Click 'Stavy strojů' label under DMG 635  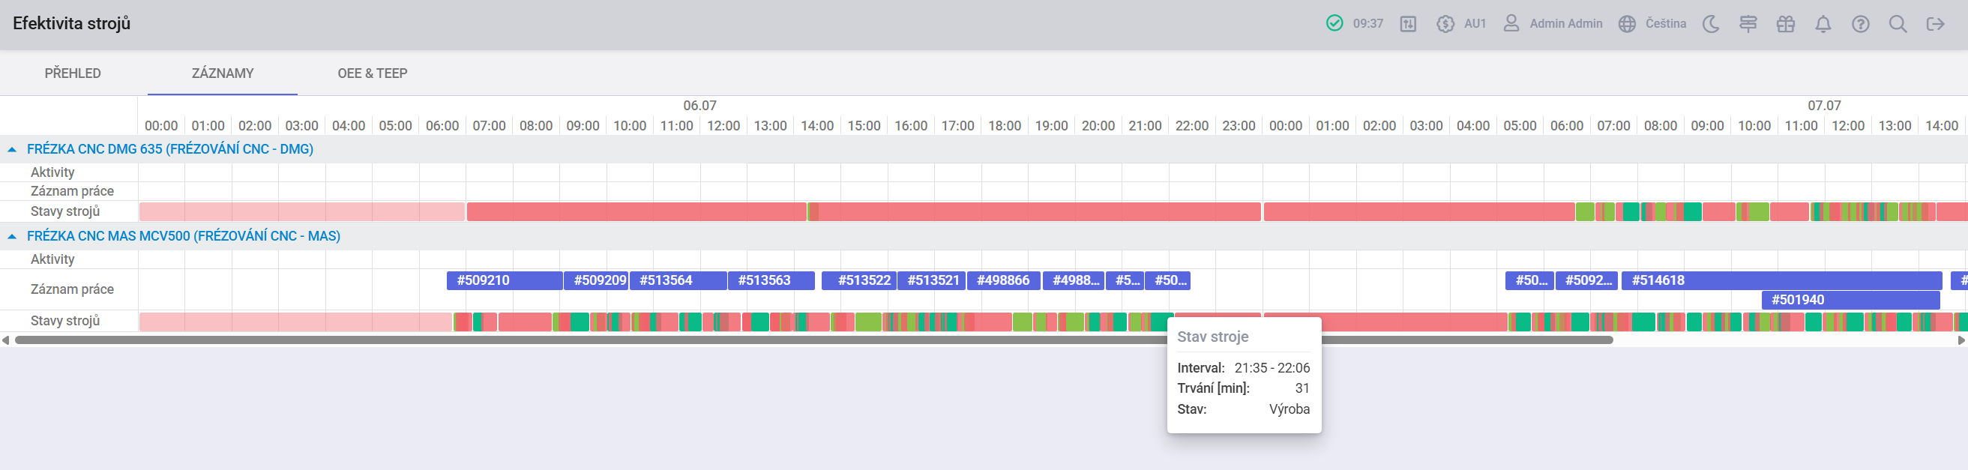click(65, 211)
